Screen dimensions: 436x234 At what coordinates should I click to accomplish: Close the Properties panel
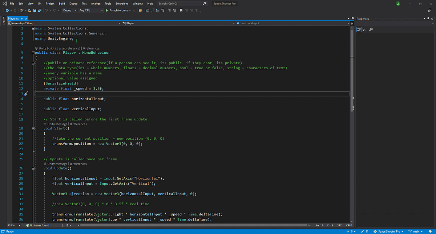(432, 19)
